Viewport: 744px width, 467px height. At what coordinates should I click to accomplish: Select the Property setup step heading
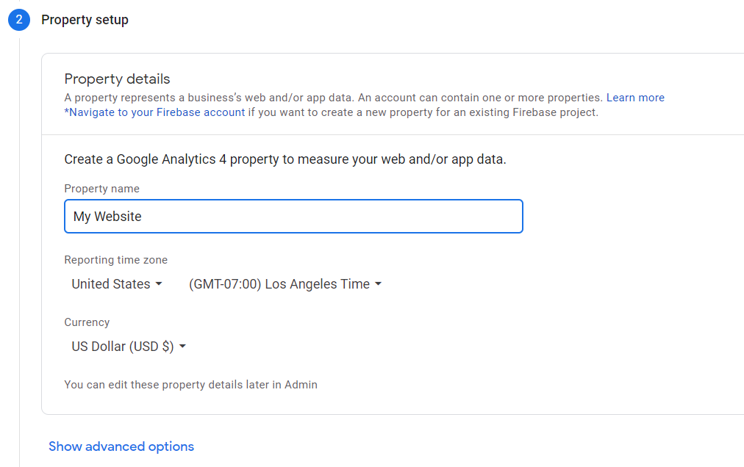coord(85,20)
